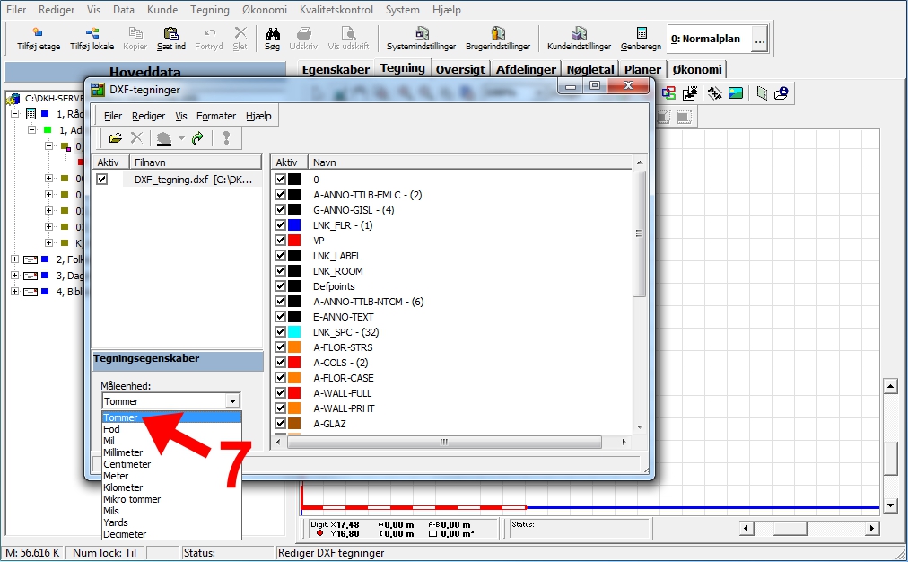908x562 pixels.
Task: Click delete X icon in DXF-tegninger toolbar
Action: tap(136, 138)
